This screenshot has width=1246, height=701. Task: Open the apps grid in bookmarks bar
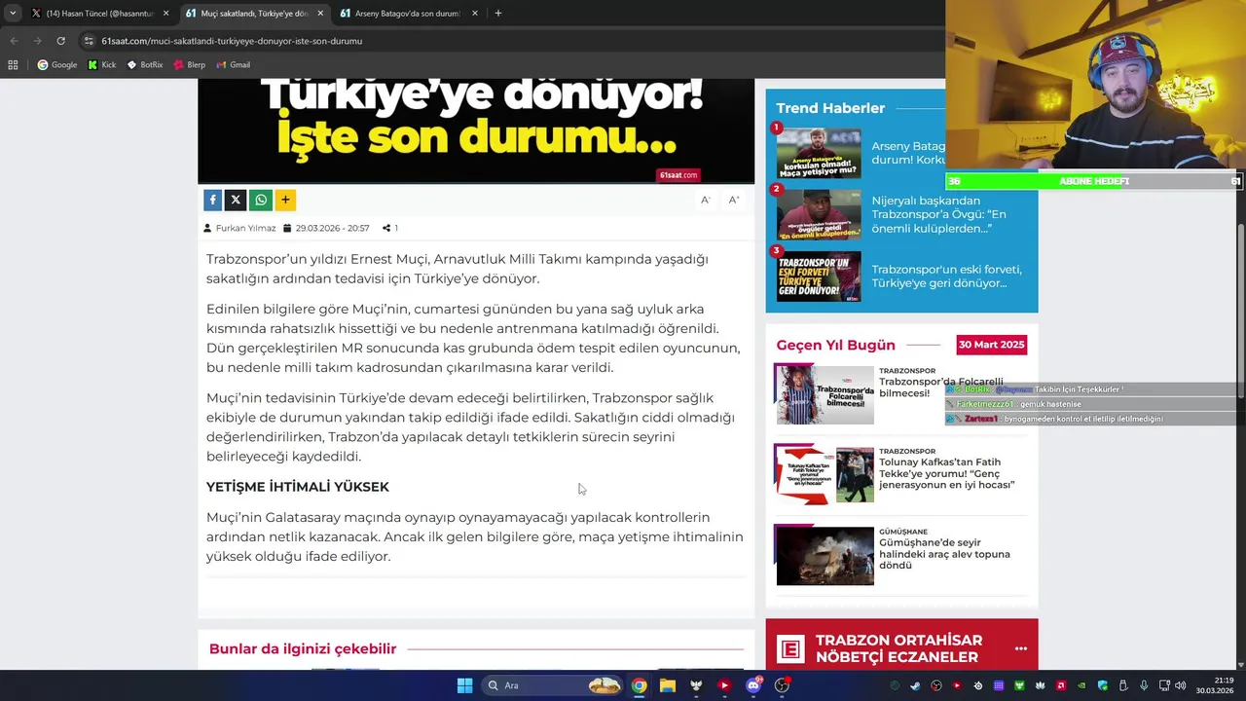point(13,65)
